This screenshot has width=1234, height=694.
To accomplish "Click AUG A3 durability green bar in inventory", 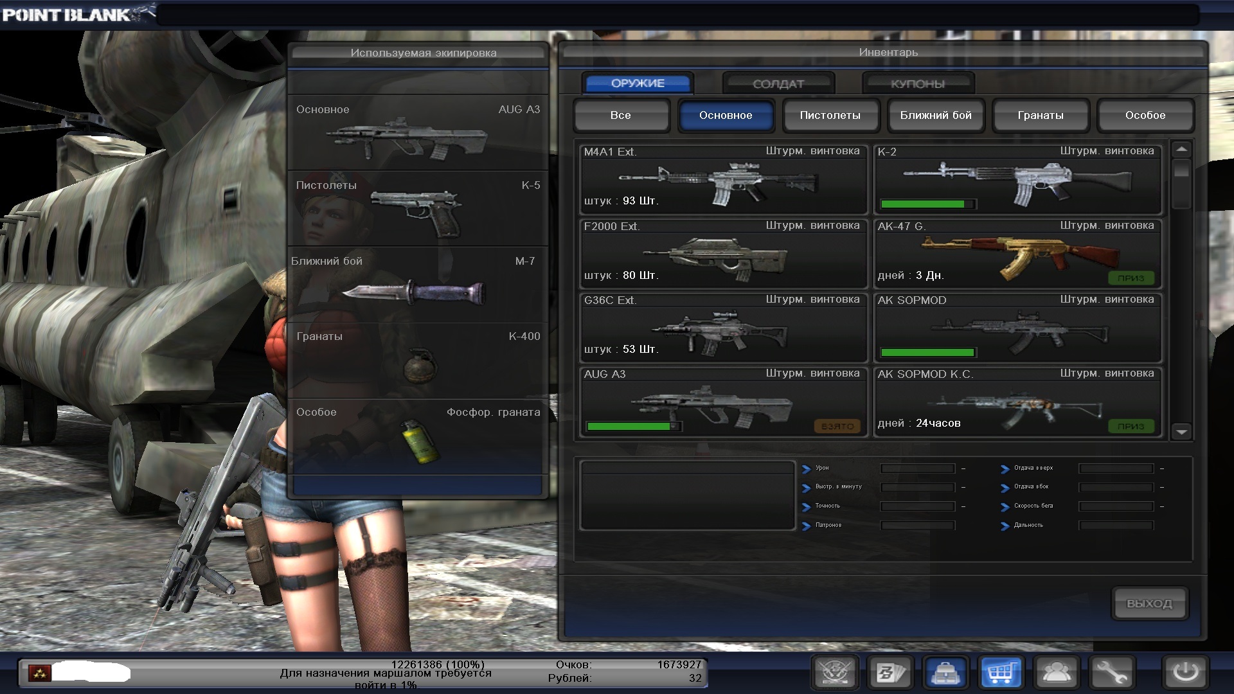I will tap(634, 426).
